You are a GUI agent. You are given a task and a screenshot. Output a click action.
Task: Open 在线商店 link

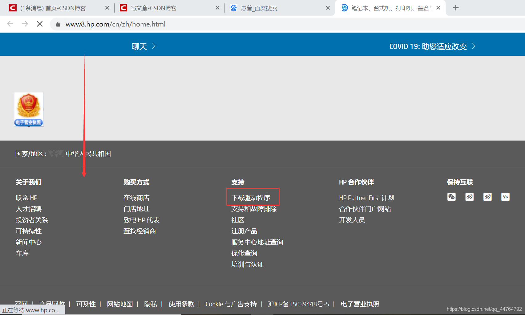tap(136, 198)
